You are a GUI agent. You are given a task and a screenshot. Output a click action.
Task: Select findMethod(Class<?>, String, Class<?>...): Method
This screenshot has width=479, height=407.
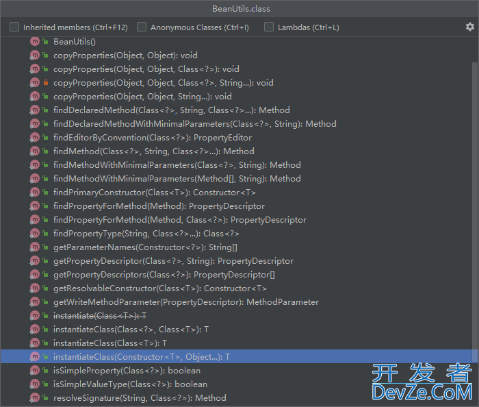click(236, 151)
